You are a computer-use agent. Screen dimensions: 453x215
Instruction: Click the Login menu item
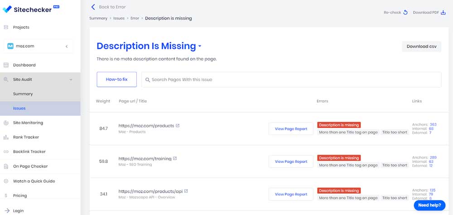tap(18, 210)
